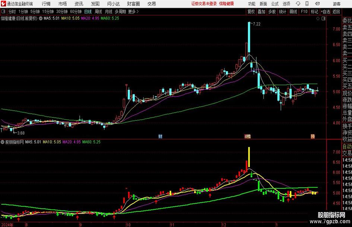Open the 交易 menu
The width and height of the screenshot is (352, 227).
152,4
